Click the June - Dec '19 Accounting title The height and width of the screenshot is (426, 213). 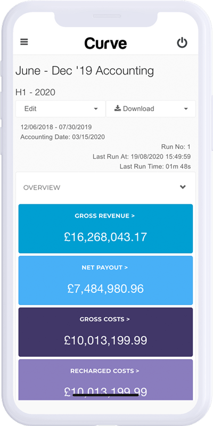(85, 71)
